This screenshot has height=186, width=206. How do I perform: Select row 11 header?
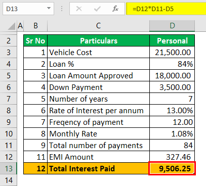[x=9, y=146]
